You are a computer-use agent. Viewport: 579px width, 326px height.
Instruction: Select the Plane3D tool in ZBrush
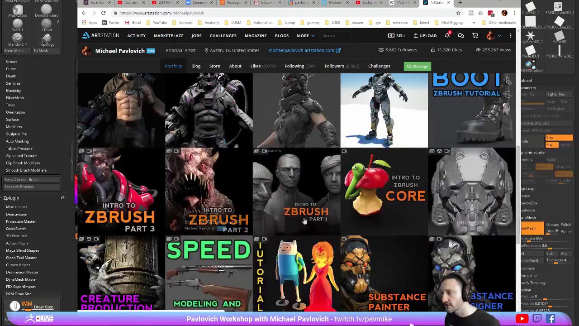559,37
